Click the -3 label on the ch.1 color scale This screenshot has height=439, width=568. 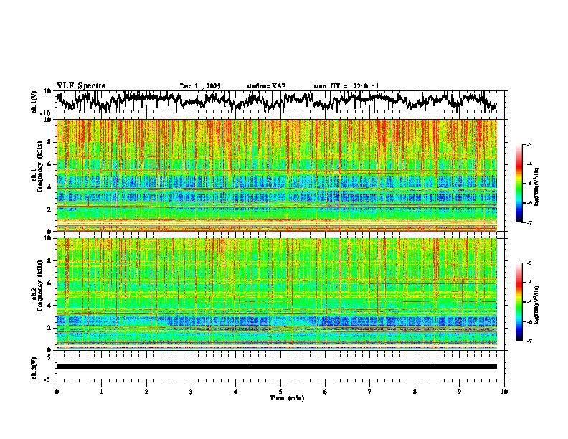tap(529, 144)
